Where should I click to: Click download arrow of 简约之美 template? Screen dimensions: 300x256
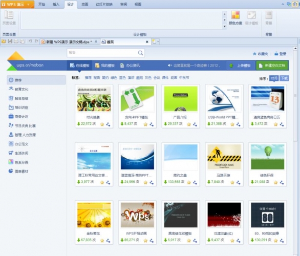coord(165,182)
